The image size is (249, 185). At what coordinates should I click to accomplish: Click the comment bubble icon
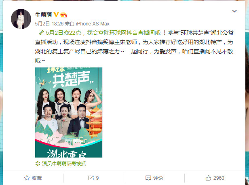pyautogui.click(x=148, y=178)
